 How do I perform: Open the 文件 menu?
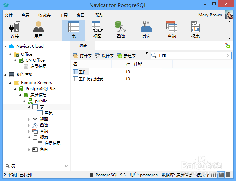[x=9, y=15]
